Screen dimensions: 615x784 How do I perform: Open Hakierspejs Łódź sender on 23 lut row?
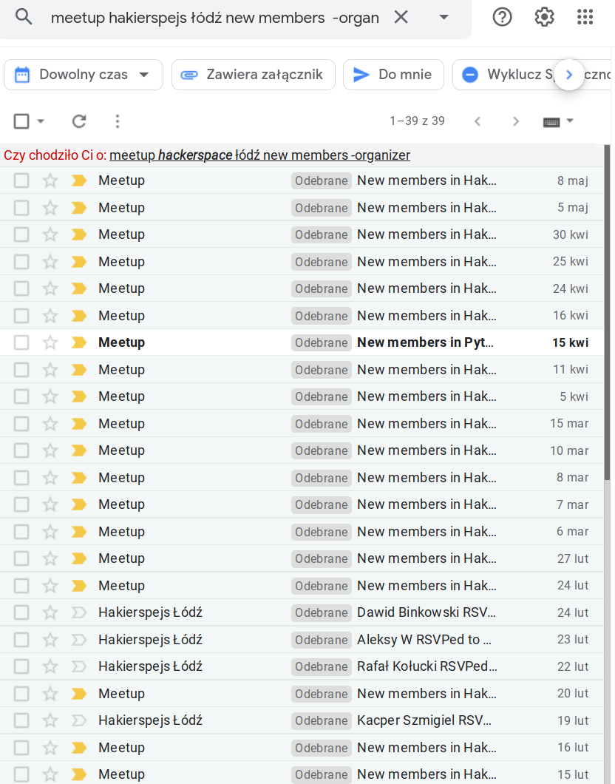150,640
